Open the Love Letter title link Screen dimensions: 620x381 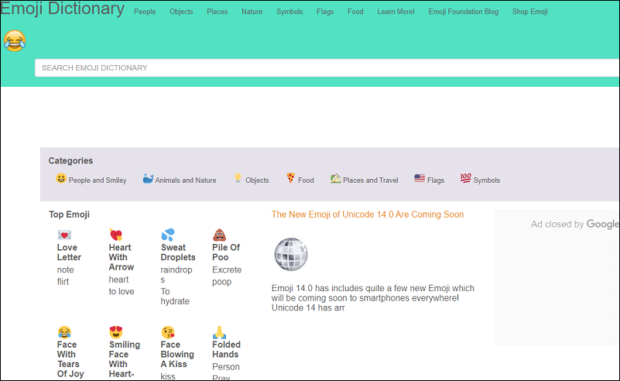click(69, 252)
